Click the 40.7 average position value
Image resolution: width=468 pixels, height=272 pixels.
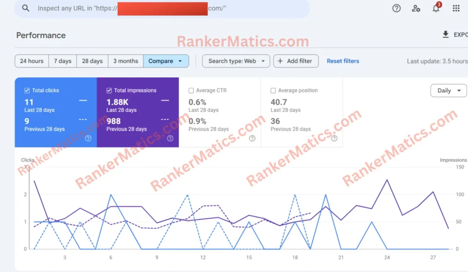point(279,102)
